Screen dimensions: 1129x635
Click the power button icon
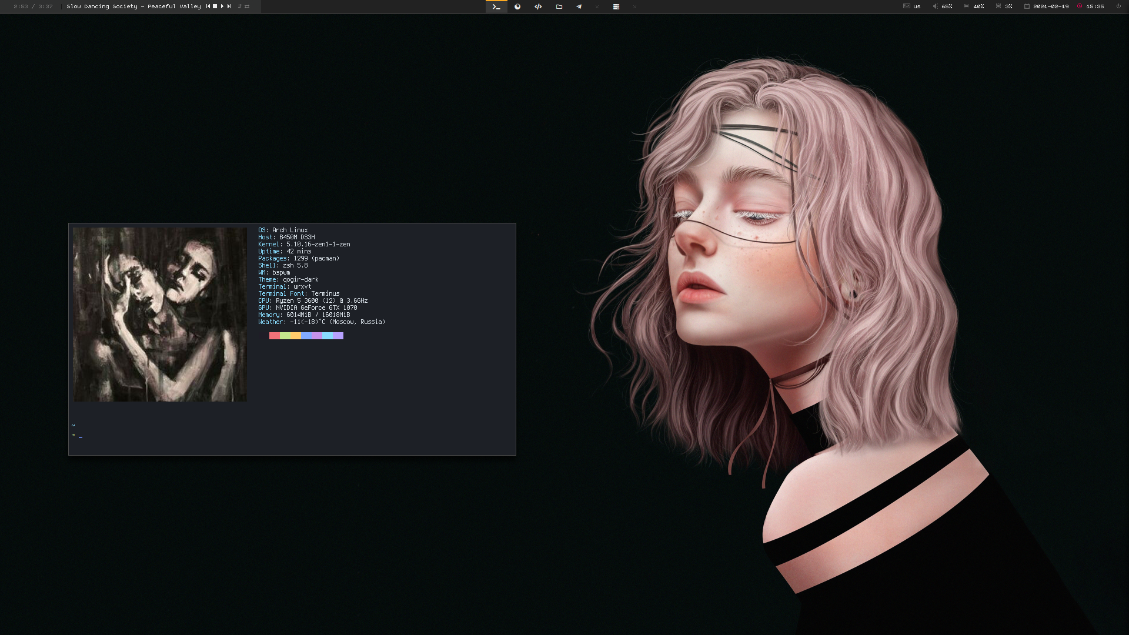(1118, 6)
